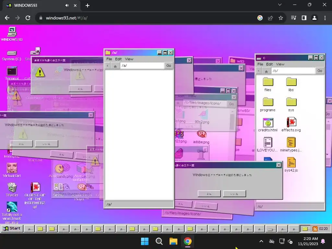Go back in the Chrome browser
This screenshot has width=332, height=249.
click(x=7, y=18)
